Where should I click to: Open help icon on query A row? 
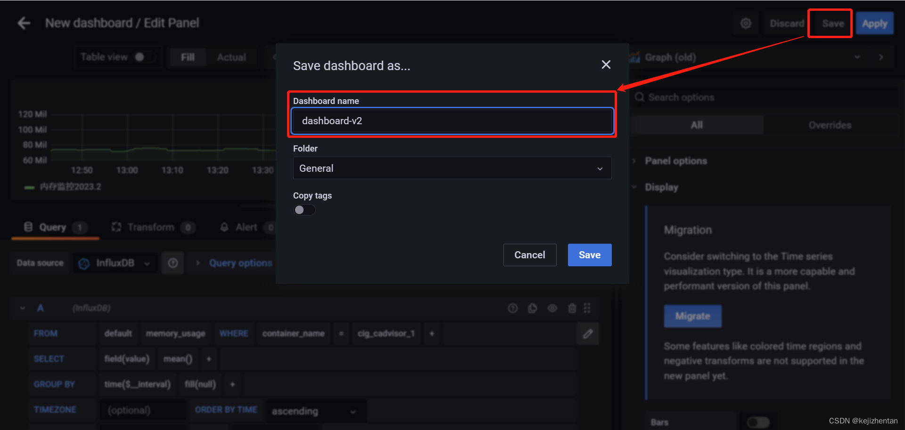coord(513,308)
